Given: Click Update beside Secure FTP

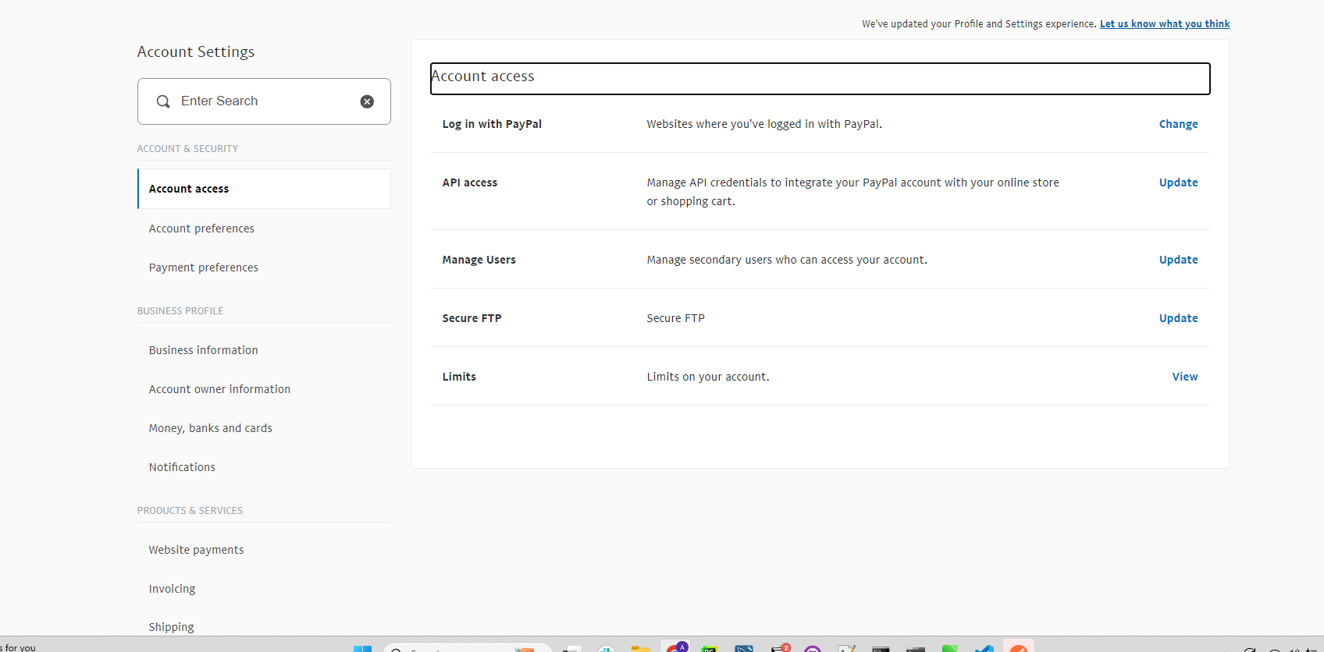Looking at the screenshot, I should [1178, 318].
